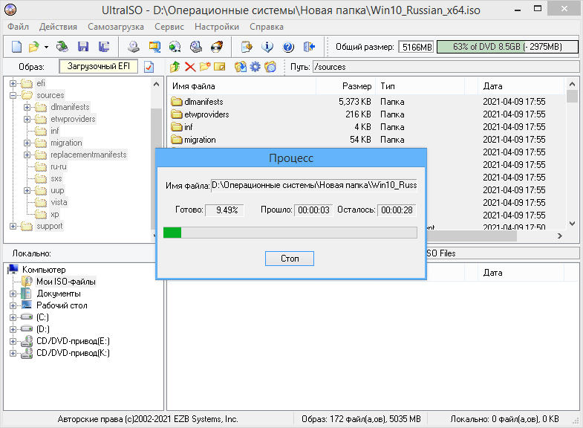Expand the efi folder
583x428 pixels.
[x=13, y=83]
